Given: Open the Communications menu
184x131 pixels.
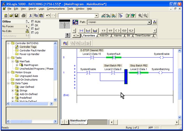Looking at the screenshot, I should pos(56,9).
